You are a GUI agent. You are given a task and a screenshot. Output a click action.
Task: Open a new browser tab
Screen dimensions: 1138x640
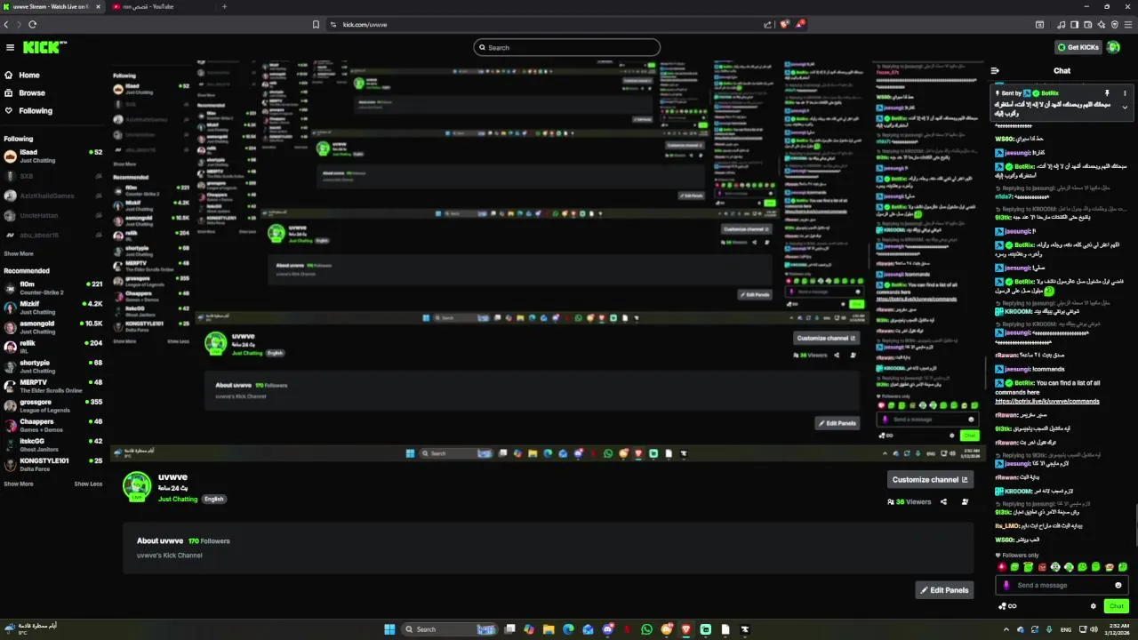(x=224, y=6)
